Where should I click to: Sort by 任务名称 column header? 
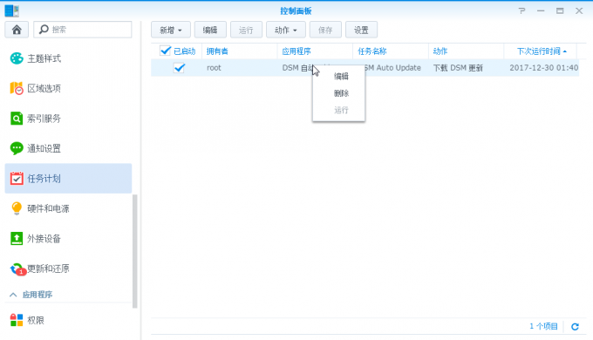391,51
